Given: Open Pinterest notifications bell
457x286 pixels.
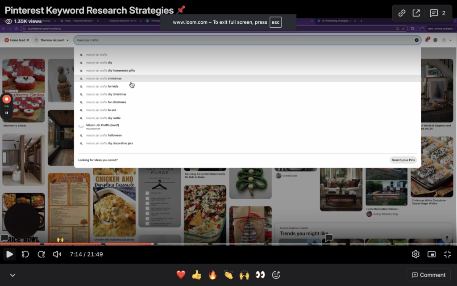Looking at the screenshot, I should (x=427, y=40).
